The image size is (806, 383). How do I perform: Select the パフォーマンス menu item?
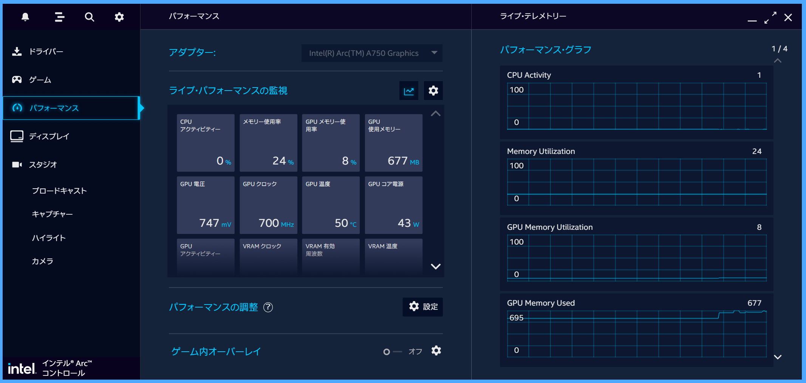(x=71, y=108)
